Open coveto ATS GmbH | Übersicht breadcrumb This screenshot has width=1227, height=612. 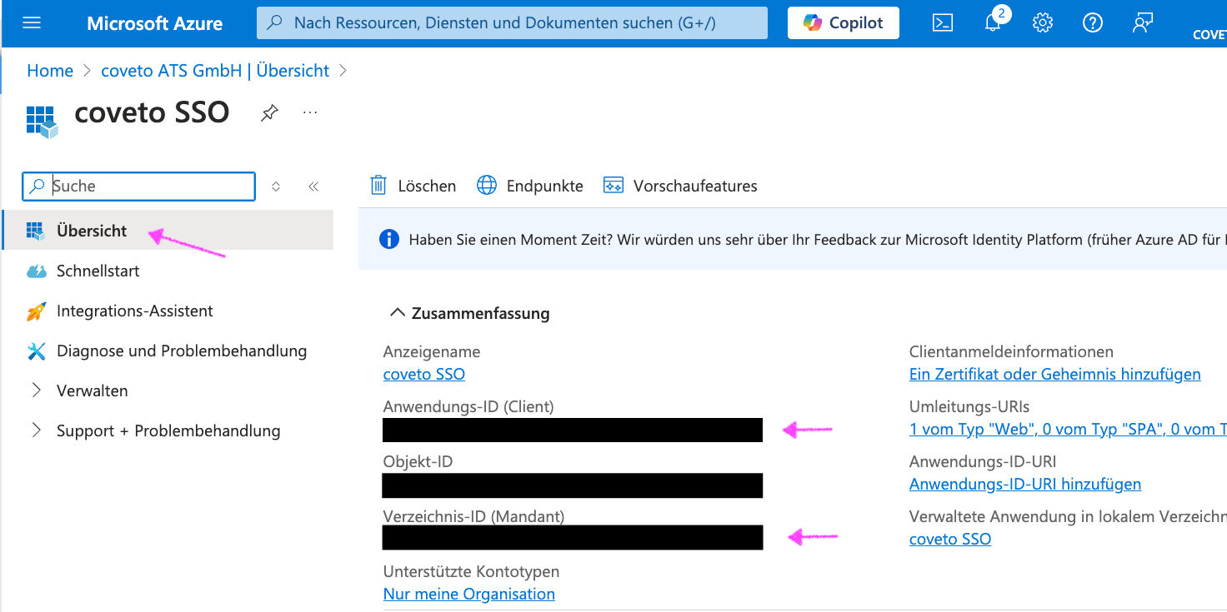pyautogui.click(x=215, y=71)
